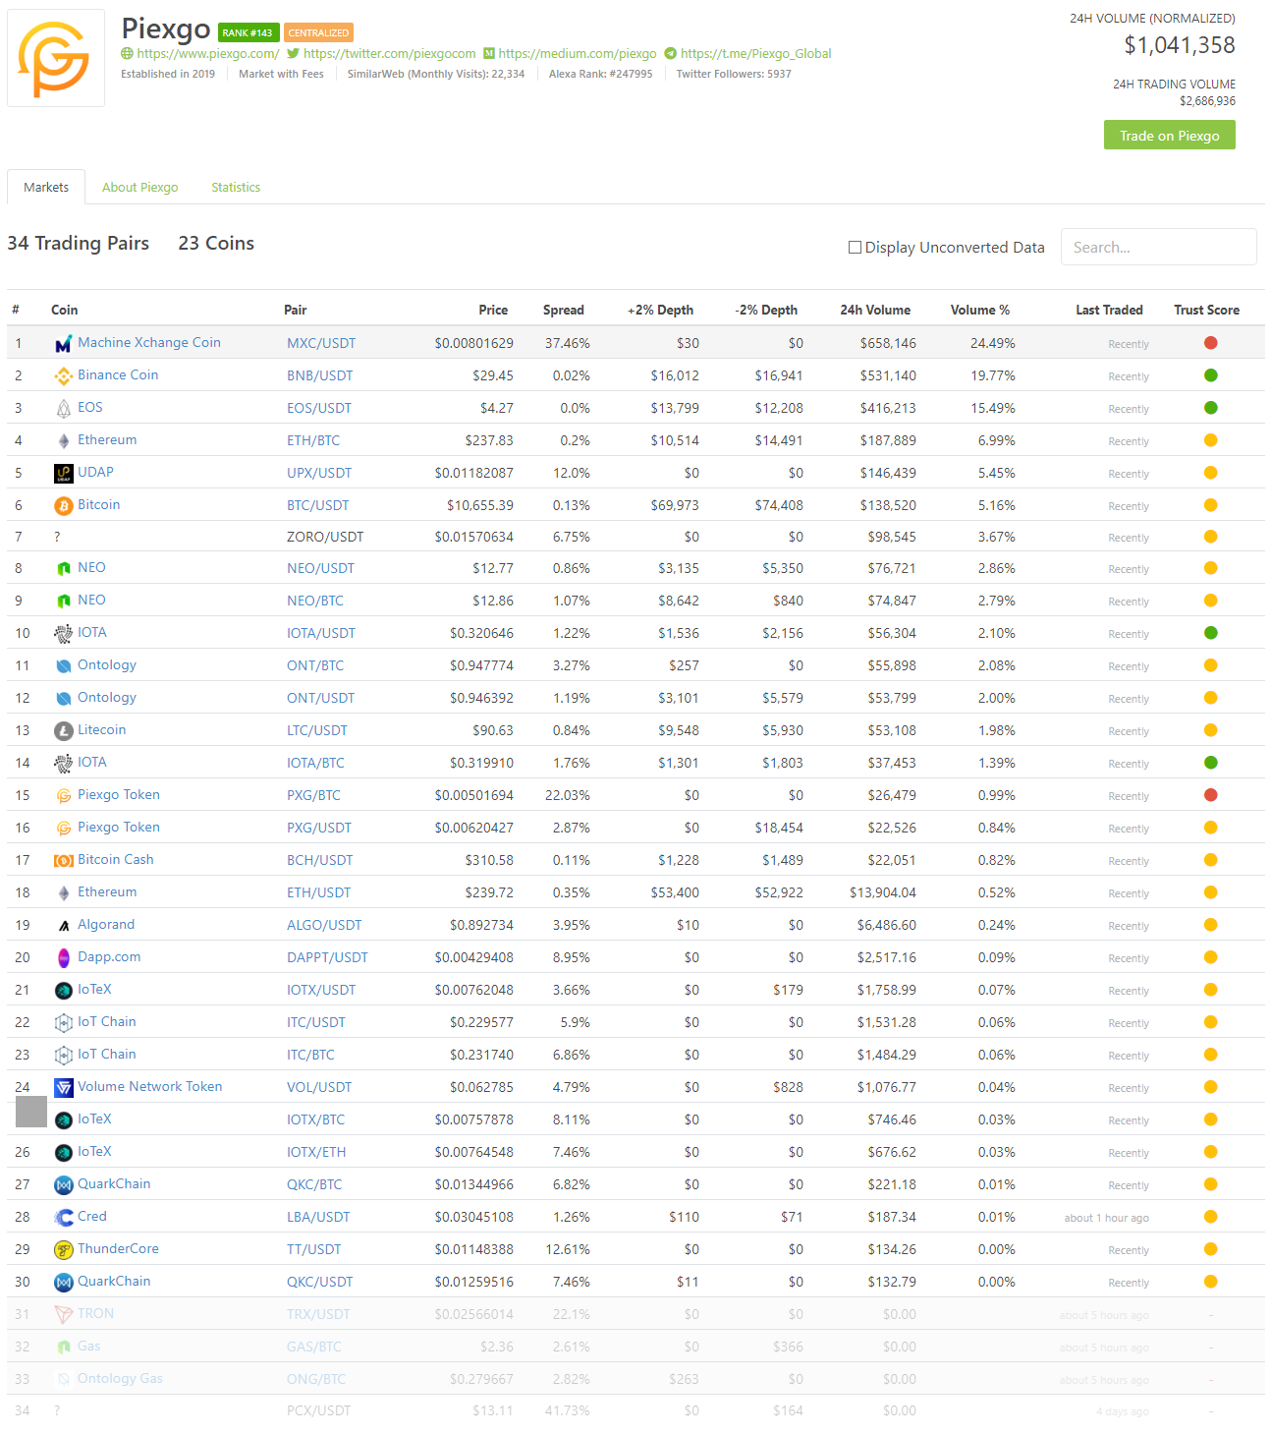Click the IoTeX icon in IOTX/USDT row
This screenshot has width=1271, height=1434.
[64, 991]
